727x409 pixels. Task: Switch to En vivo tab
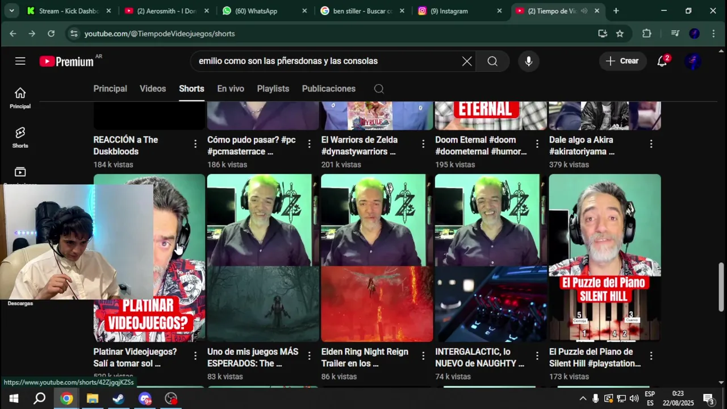coord(231,89)
